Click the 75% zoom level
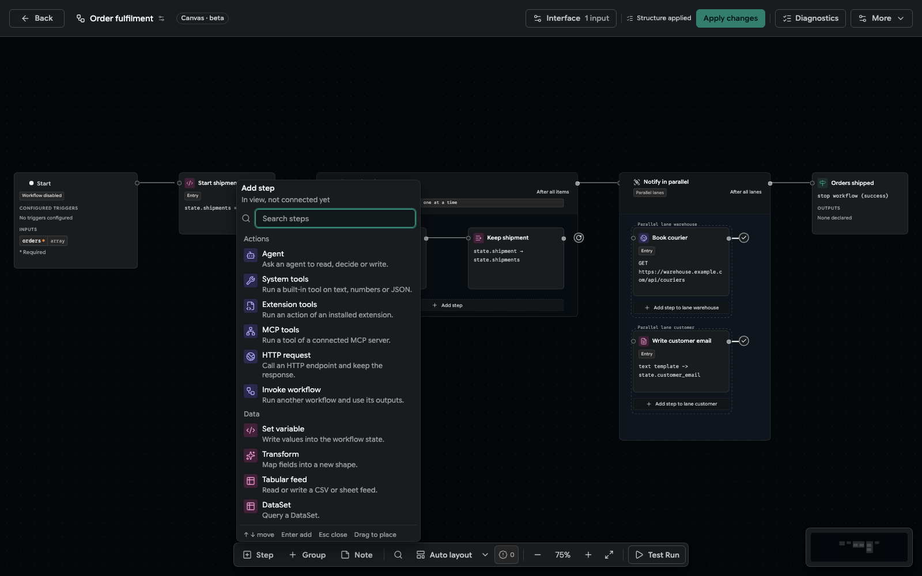The image size is (922, 576). [x=563, y=555]
